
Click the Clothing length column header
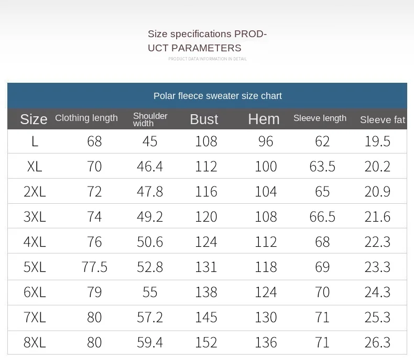click(x=86, y=118)
